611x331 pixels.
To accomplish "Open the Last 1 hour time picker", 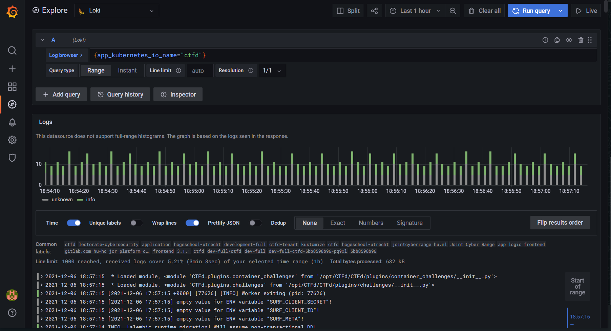I will pyautogui.click(x=415, y=11).
